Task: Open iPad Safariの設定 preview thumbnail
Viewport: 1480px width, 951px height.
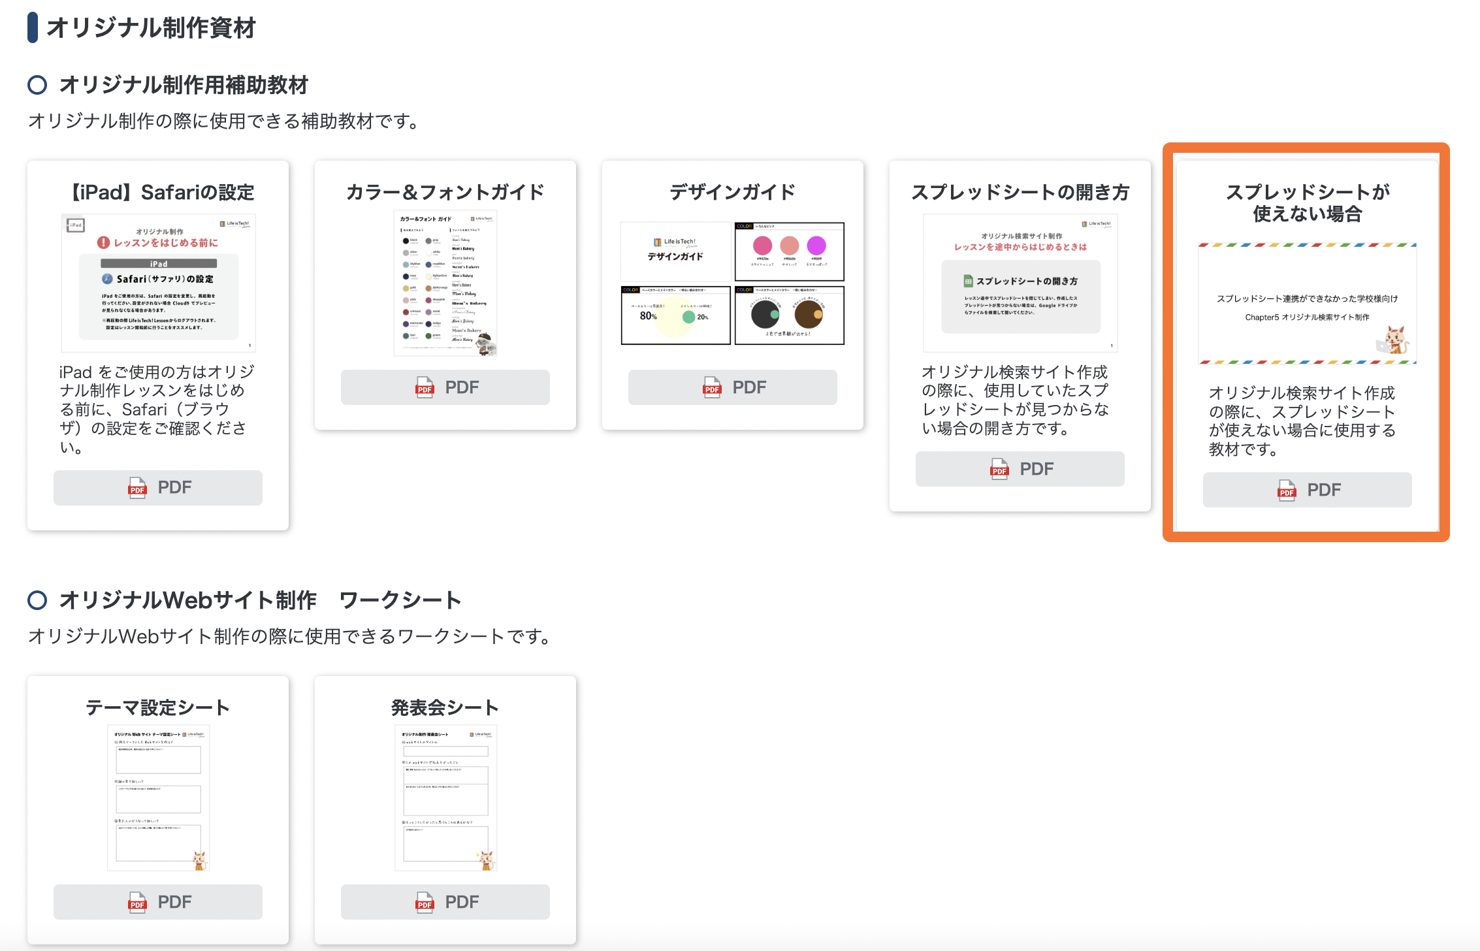Action: (158, 283)
